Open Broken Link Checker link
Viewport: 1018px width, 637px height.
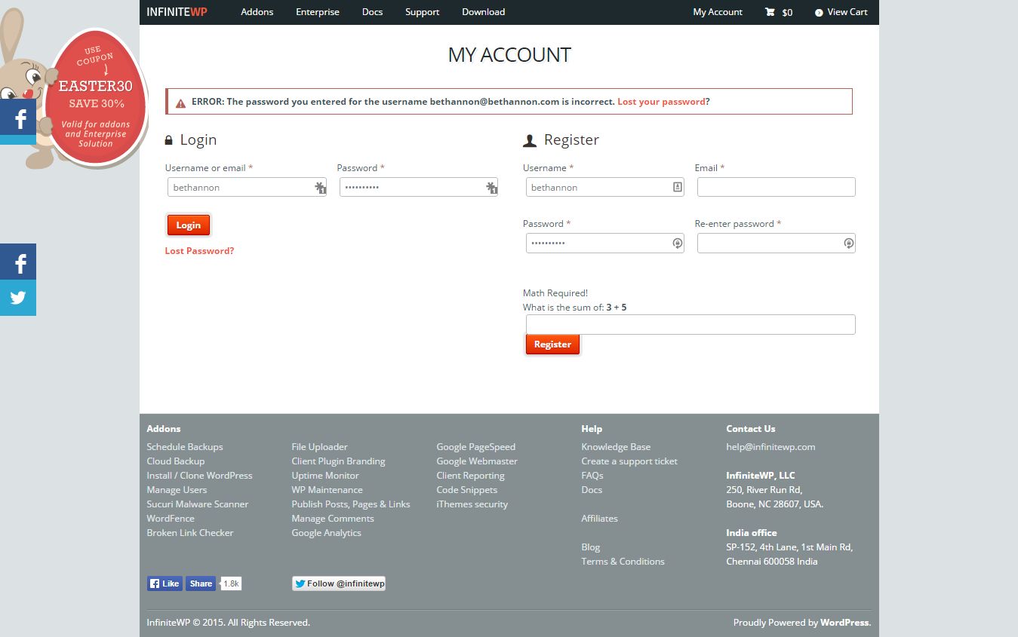click(190, 533)
